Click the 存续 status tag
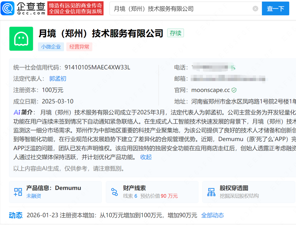 [175, 33]
